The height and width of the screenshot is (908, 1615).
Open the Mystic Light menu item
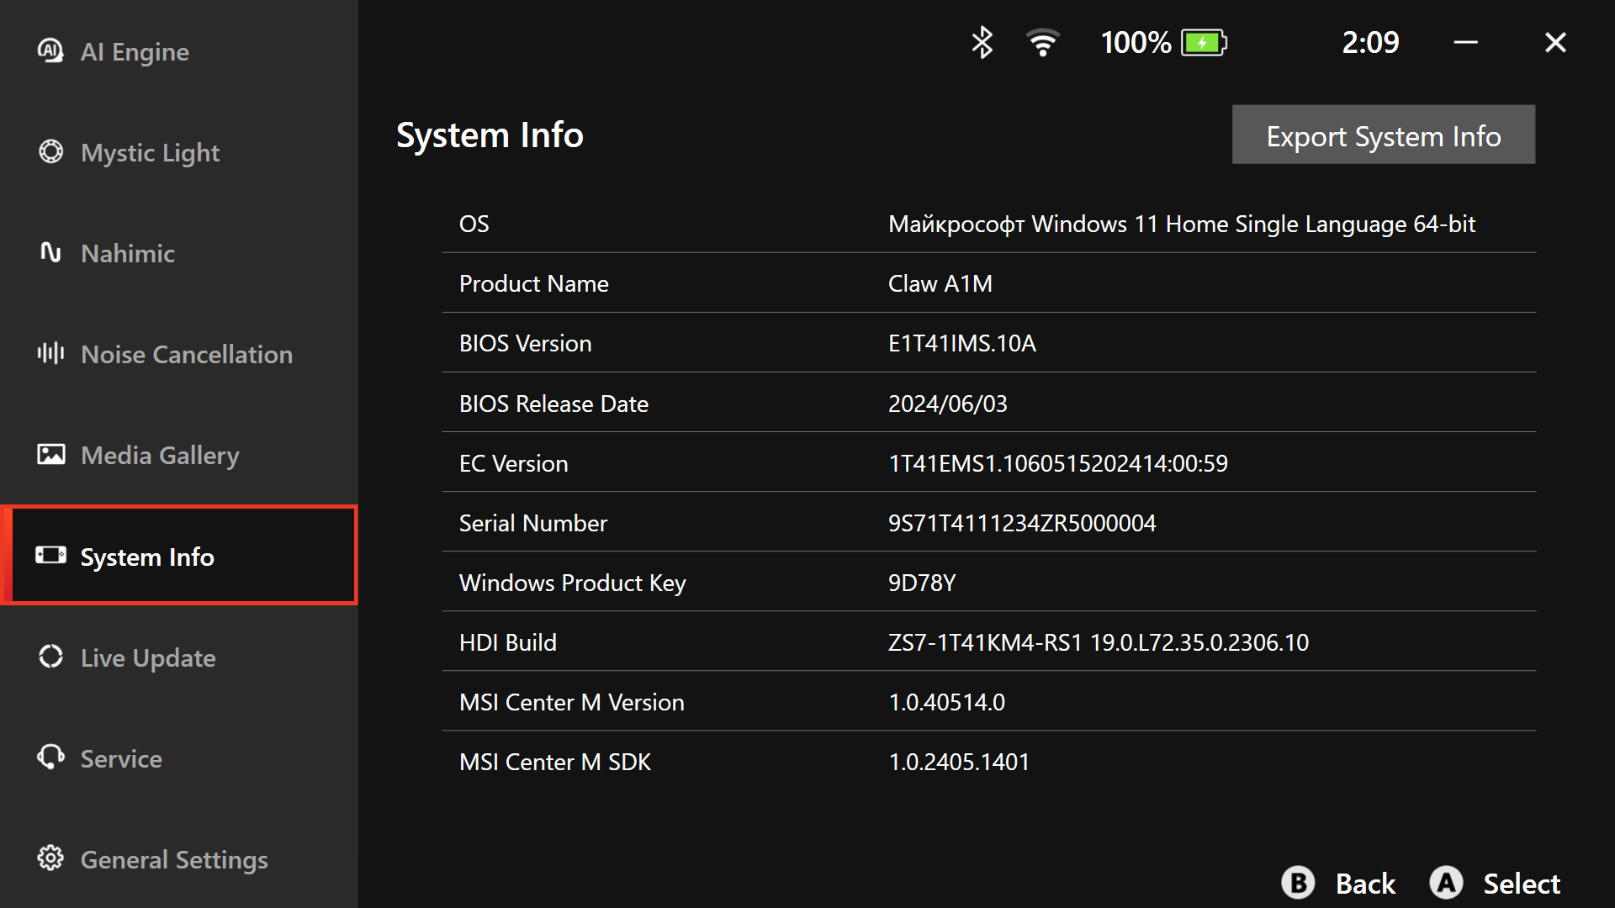click(150, 152)
